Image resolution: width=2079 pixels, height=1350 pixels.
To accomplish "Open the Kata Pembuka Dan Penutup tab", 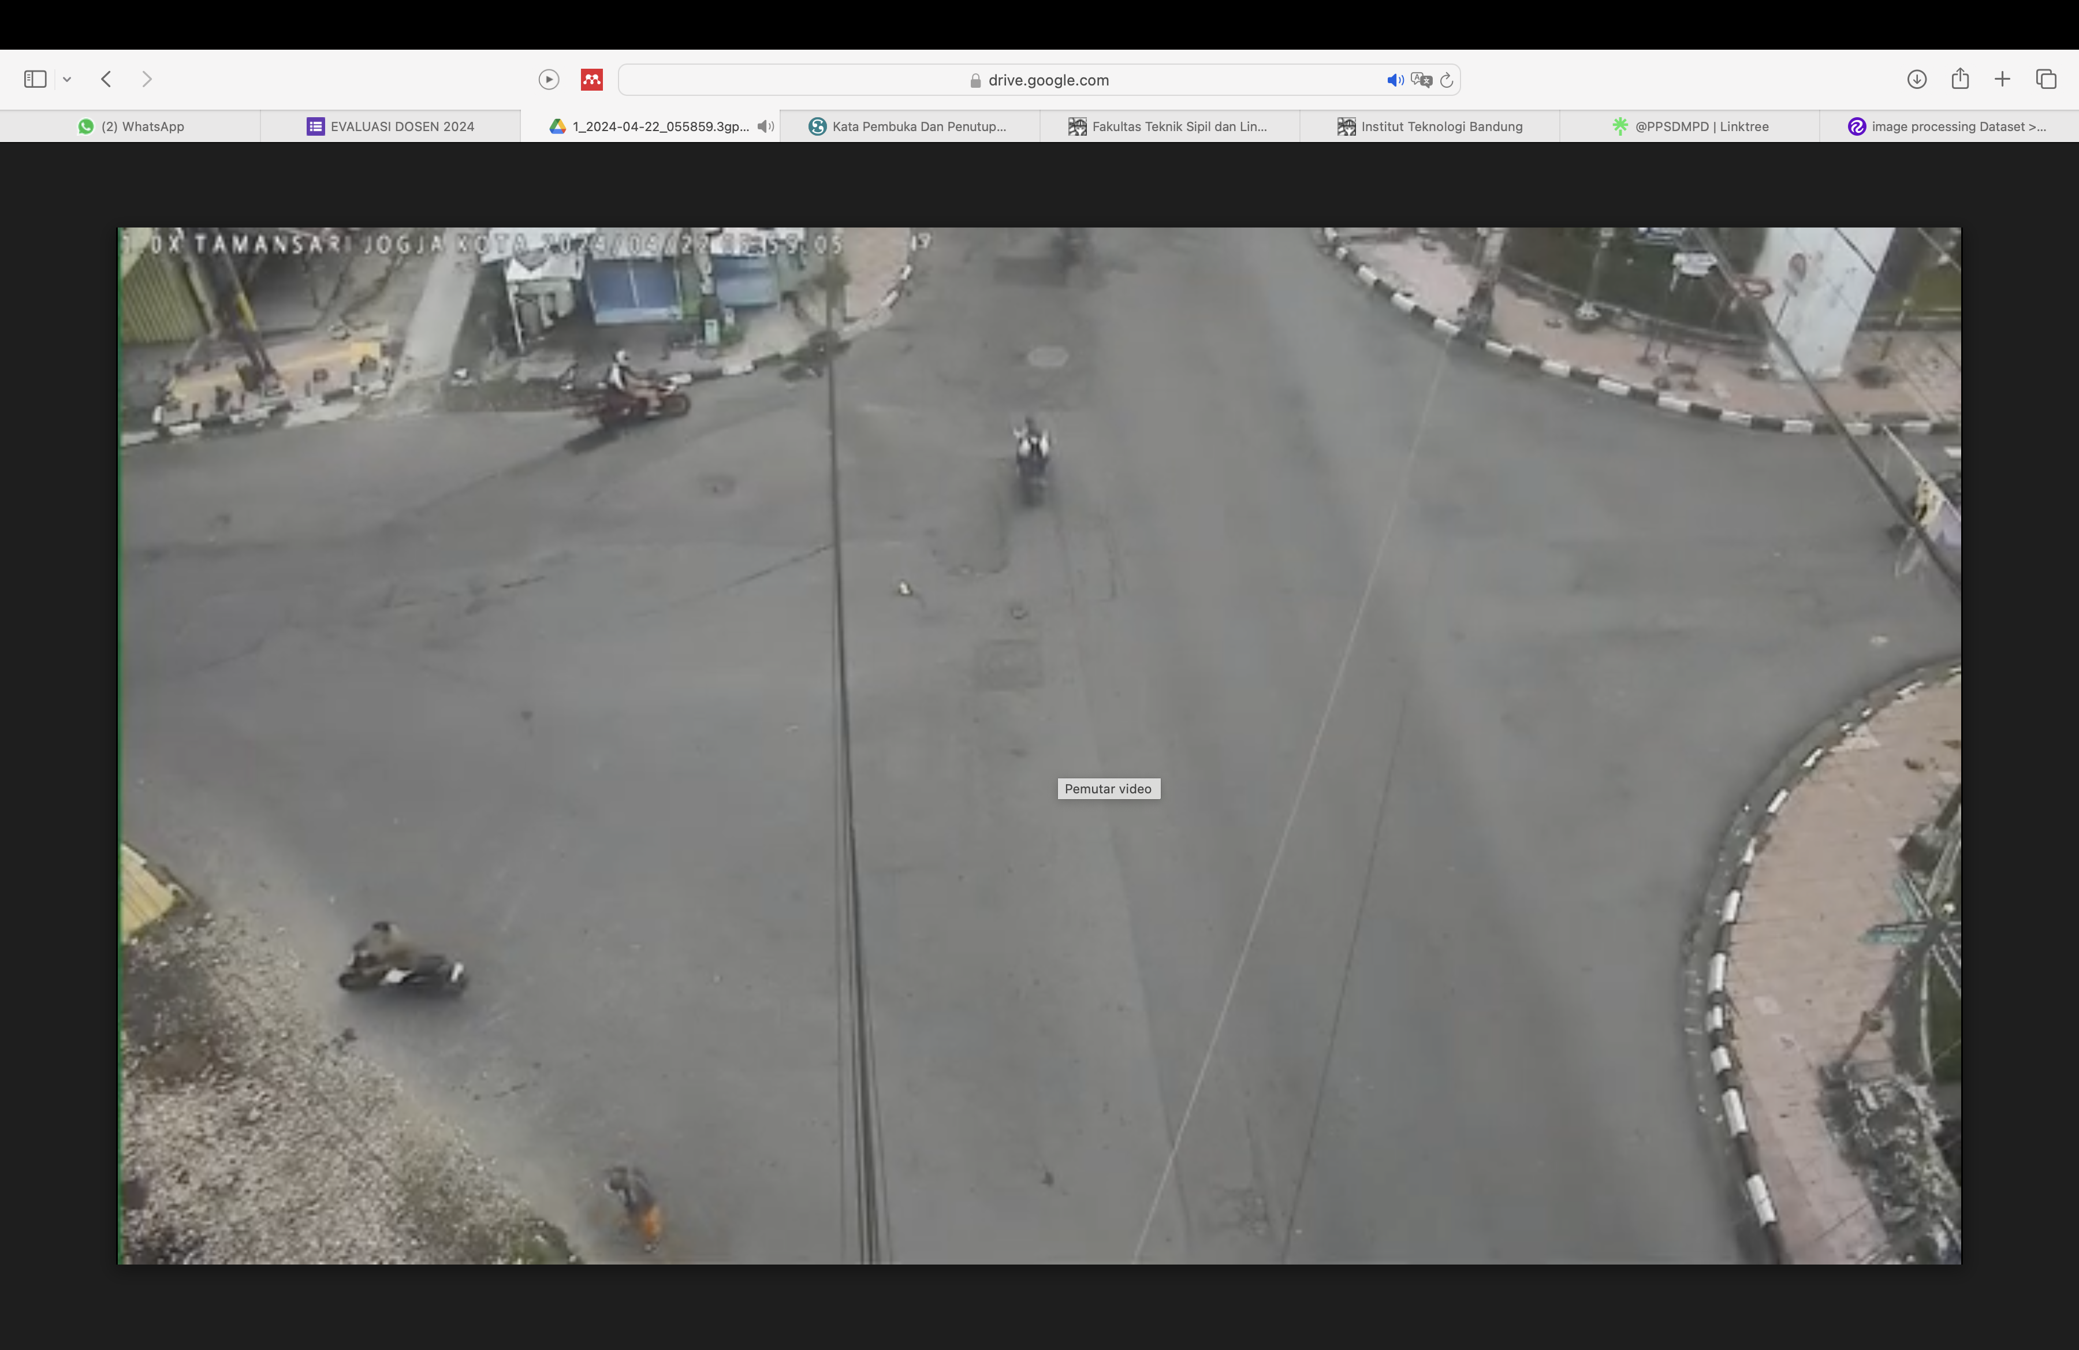I will 910,126.
